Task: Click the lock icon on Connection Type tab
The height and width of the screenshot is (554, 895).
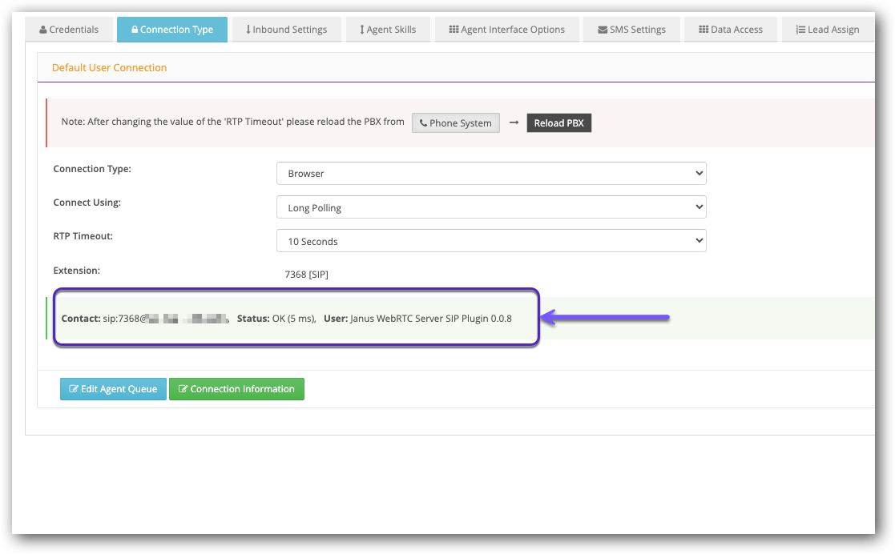Action: coord(135,30)
